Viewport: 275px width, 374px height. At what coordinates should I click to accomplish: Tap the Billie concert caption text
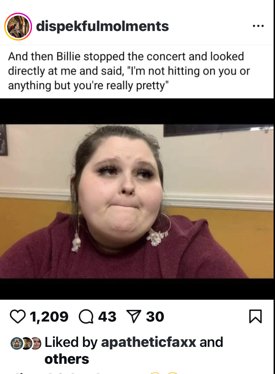click(x=129, y=71)
